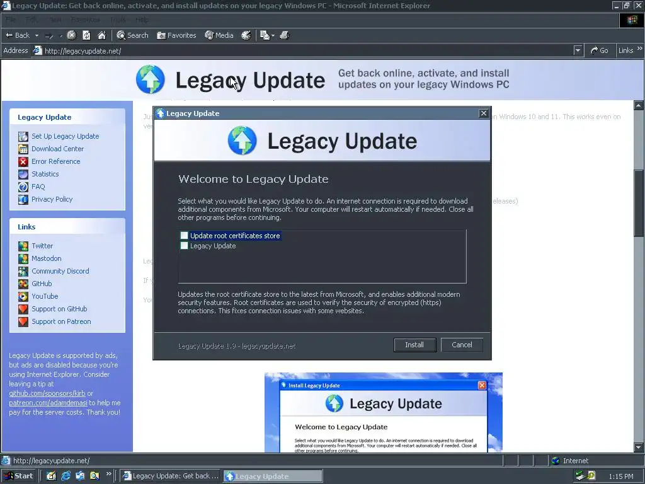Click the Mail toolbar icon

tap(265, 35)
